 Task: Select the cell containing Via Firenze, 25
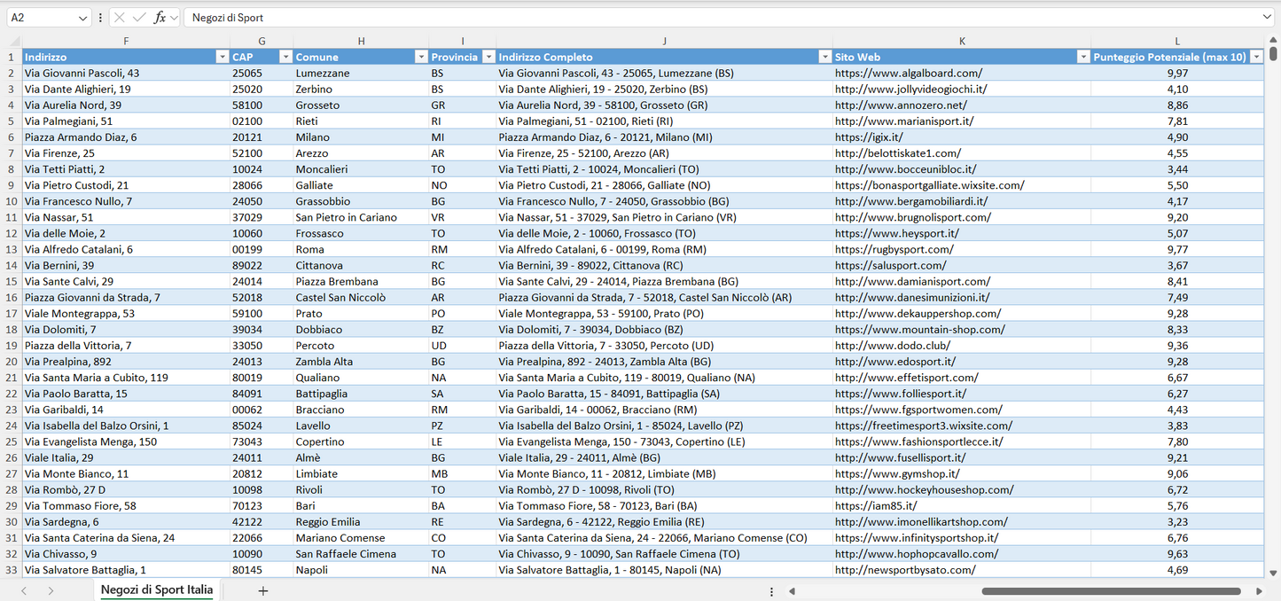point(126,152)
